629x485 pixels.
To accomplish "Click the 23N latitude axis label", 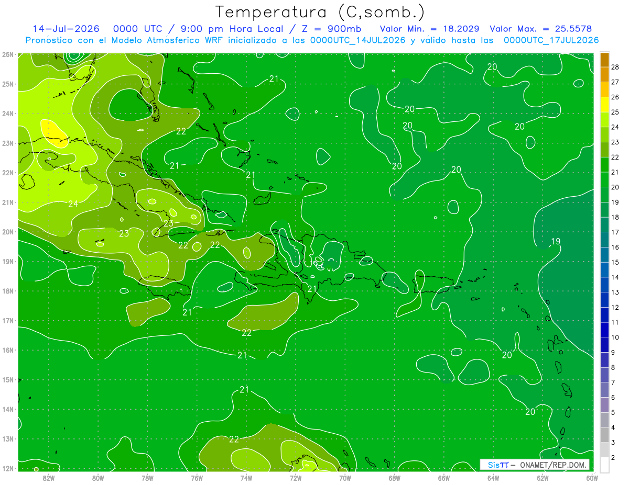I will pyautogui.click(x=7, y=143).
